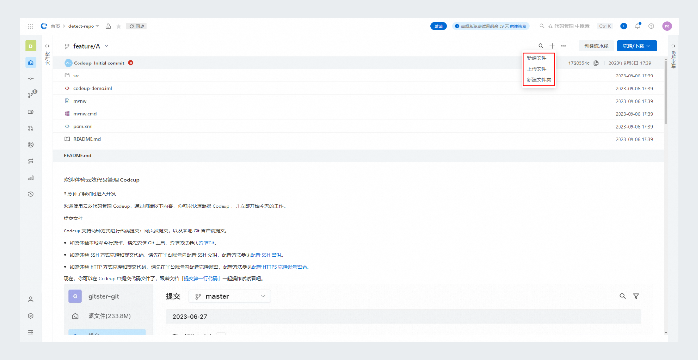This screenshot has height=360, width=698.
Task: Open the compare arrows sidebar icon
Action: click(31, 161)
